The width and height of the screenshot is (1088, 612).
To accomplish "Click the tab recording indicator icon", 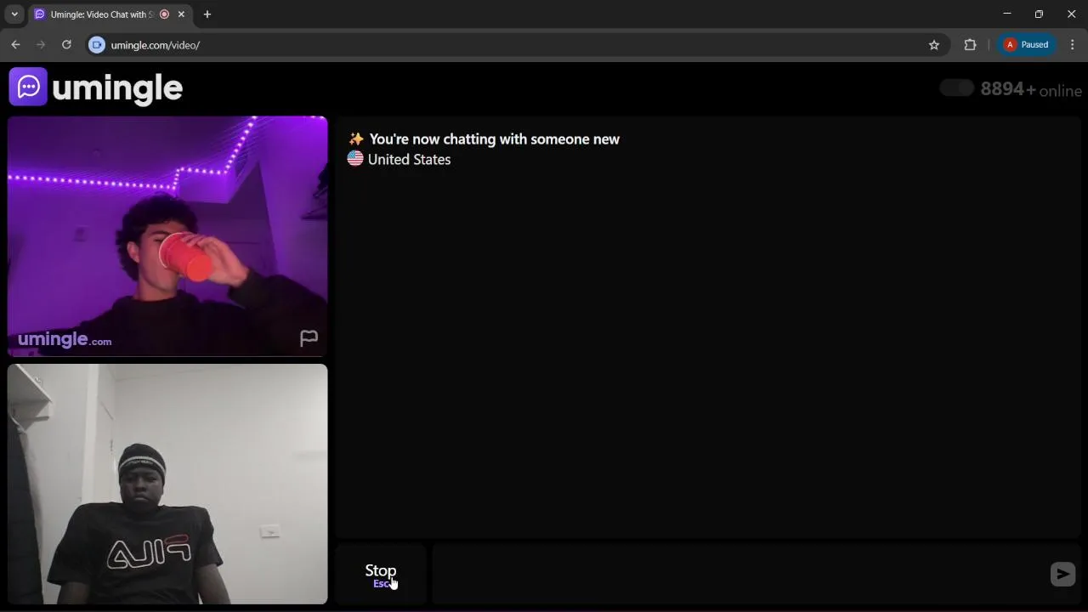I will pos(164,14).
